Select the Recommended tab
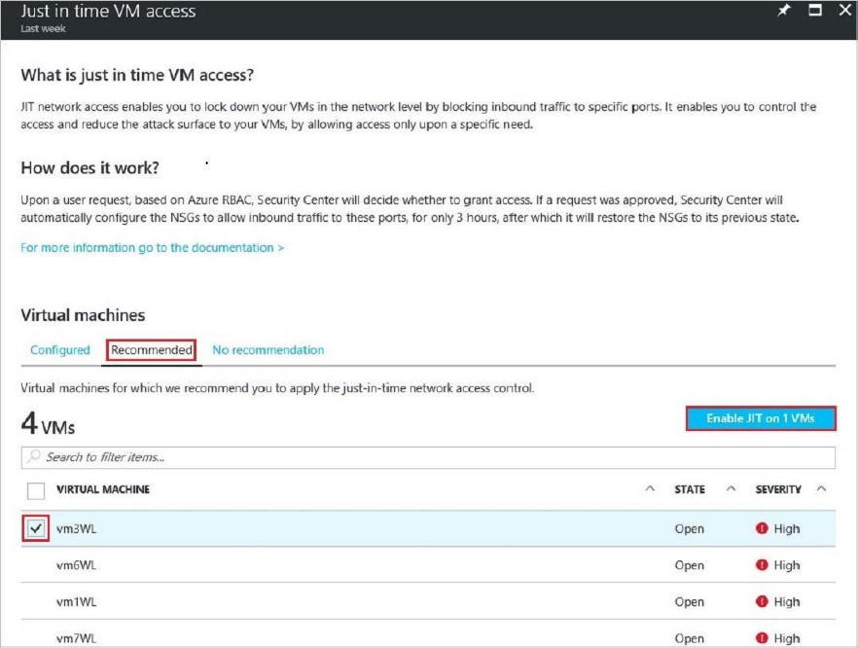858x648 pixels. pos(151,350)
